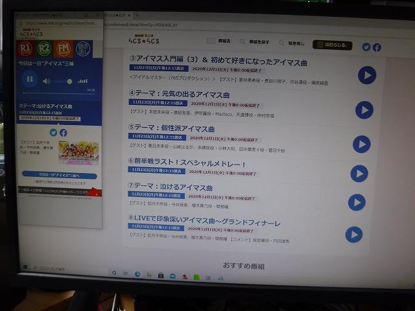Image resolution: width=415 pixels, height=311 pixels.
Task: Click title ⑤テーマ：個性派アイマス曲
Action: (x=171, y=128)
